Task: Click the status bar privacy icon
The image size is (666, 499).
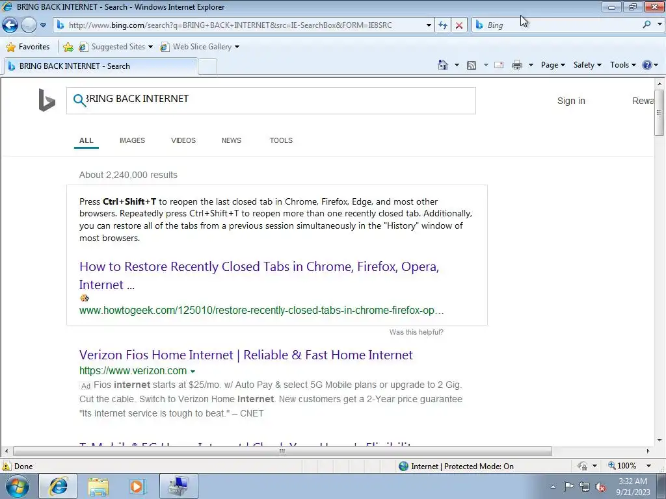Action: (582, 466)
